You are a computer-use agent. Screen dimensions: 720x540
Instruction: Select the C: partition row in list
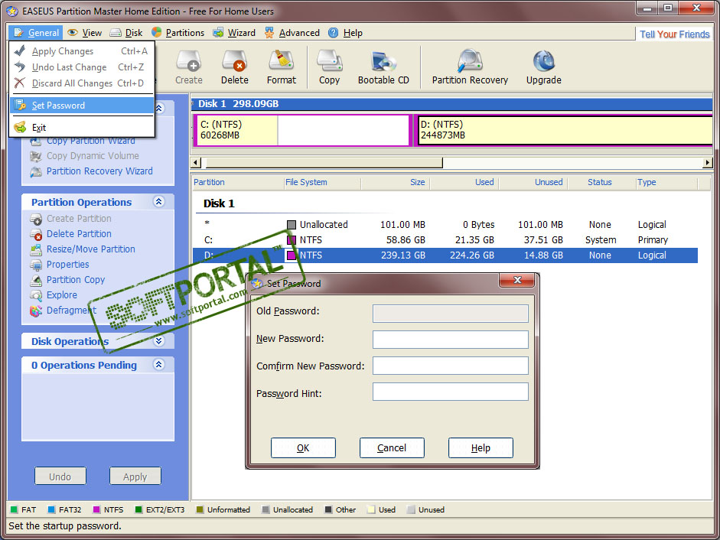pos(445,239)
